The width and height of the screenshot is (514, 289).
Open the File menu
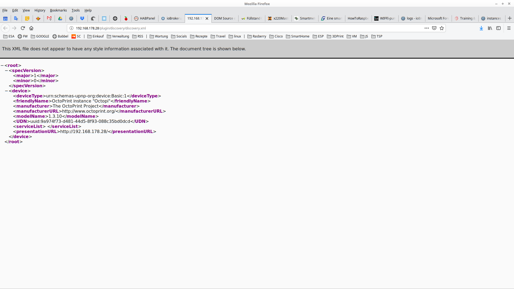point(5,10)
